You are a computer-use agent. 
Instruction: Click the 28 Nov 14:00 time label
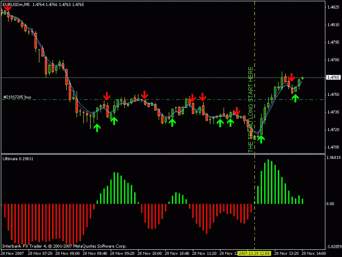314,253
